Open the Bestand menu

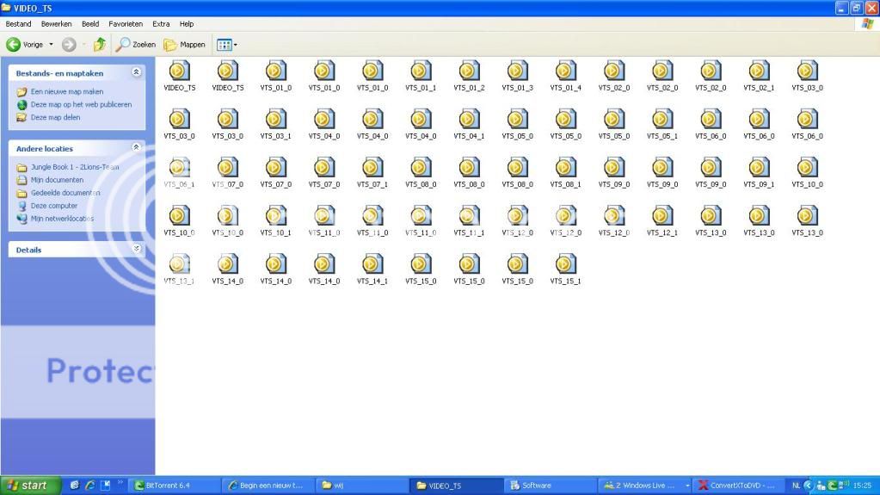click(18, 24)
